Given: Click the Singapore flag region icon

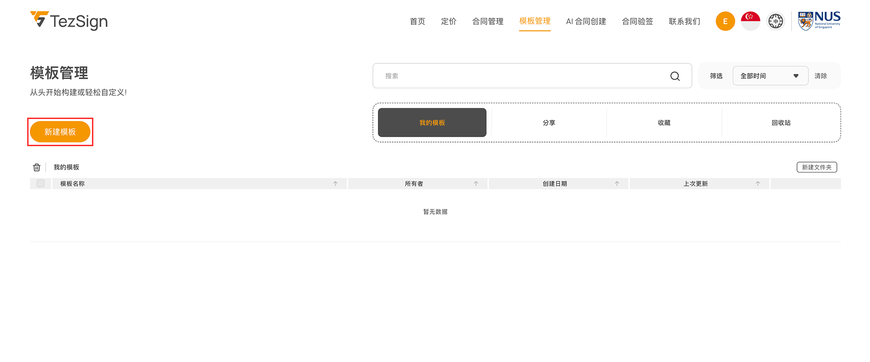Looking at the screenshot, I should (x=750, y=21).
